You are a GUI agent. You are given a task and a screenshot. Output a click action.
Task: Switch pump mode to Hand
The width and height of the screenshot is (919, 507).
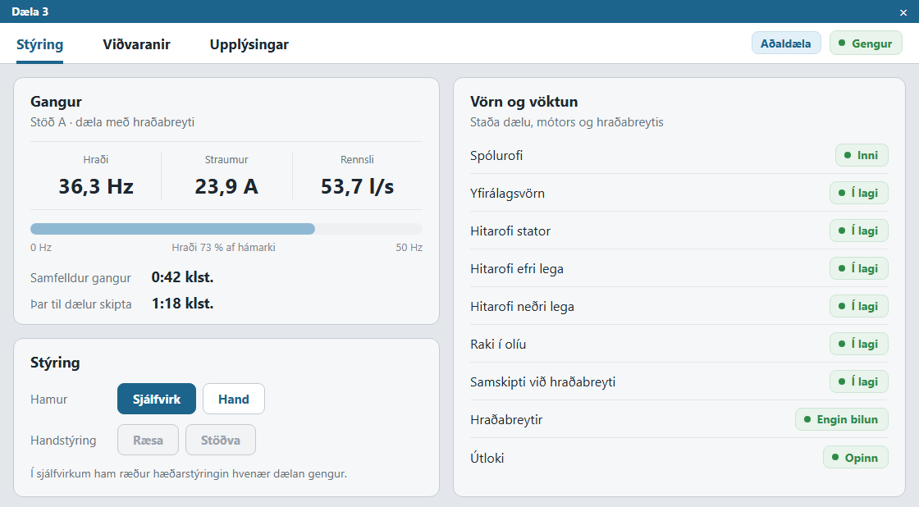pos(234,400)
